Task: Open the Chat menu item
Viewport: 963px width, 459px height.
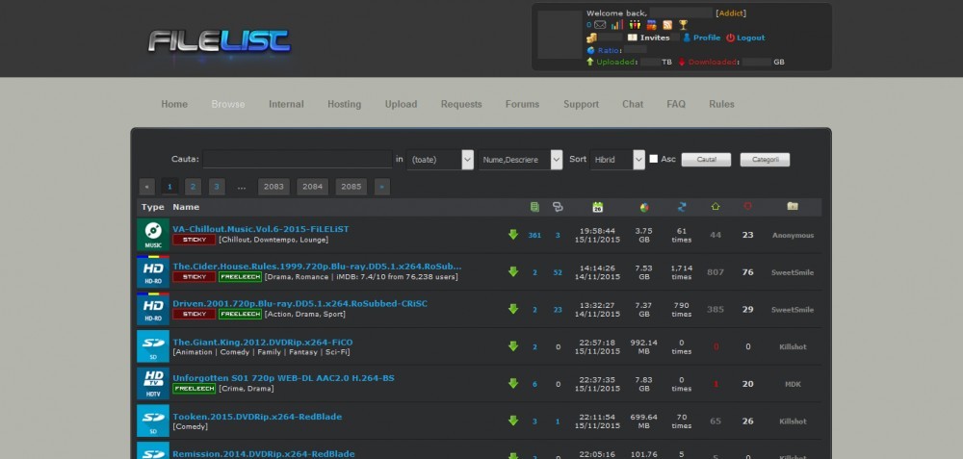Action: tap(633, 104)
